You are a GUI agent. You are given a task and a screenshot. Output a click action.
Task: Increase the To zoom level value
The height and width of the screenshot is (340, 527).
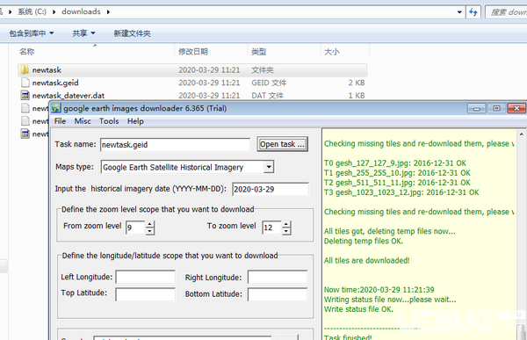[286, 224]
